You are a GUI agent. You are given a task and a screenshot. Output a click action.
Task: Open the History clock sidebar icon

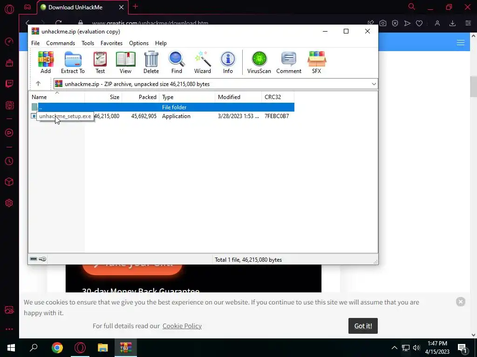click(x=9, y=161)
